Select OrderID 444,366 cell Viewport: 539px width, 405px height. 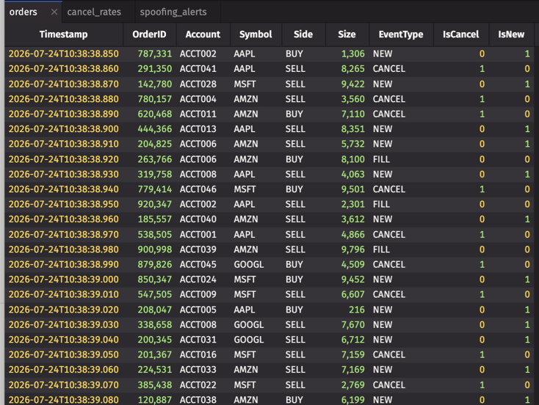[149, 129]
